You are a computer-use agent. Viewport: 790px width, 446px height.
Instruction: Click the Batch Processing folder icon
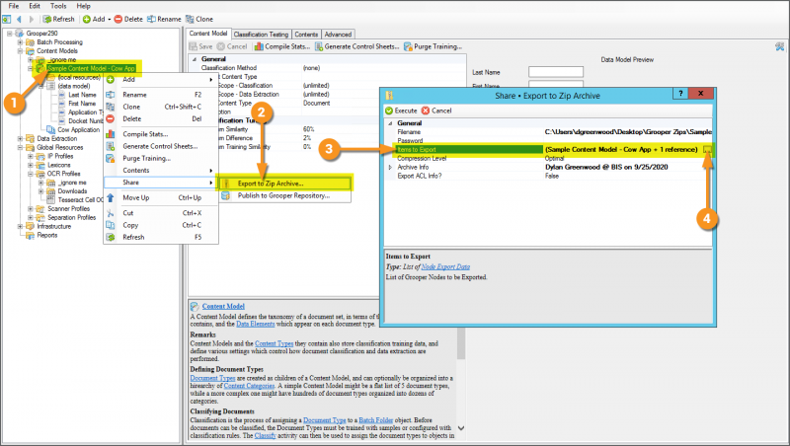[x=31, y=42]
